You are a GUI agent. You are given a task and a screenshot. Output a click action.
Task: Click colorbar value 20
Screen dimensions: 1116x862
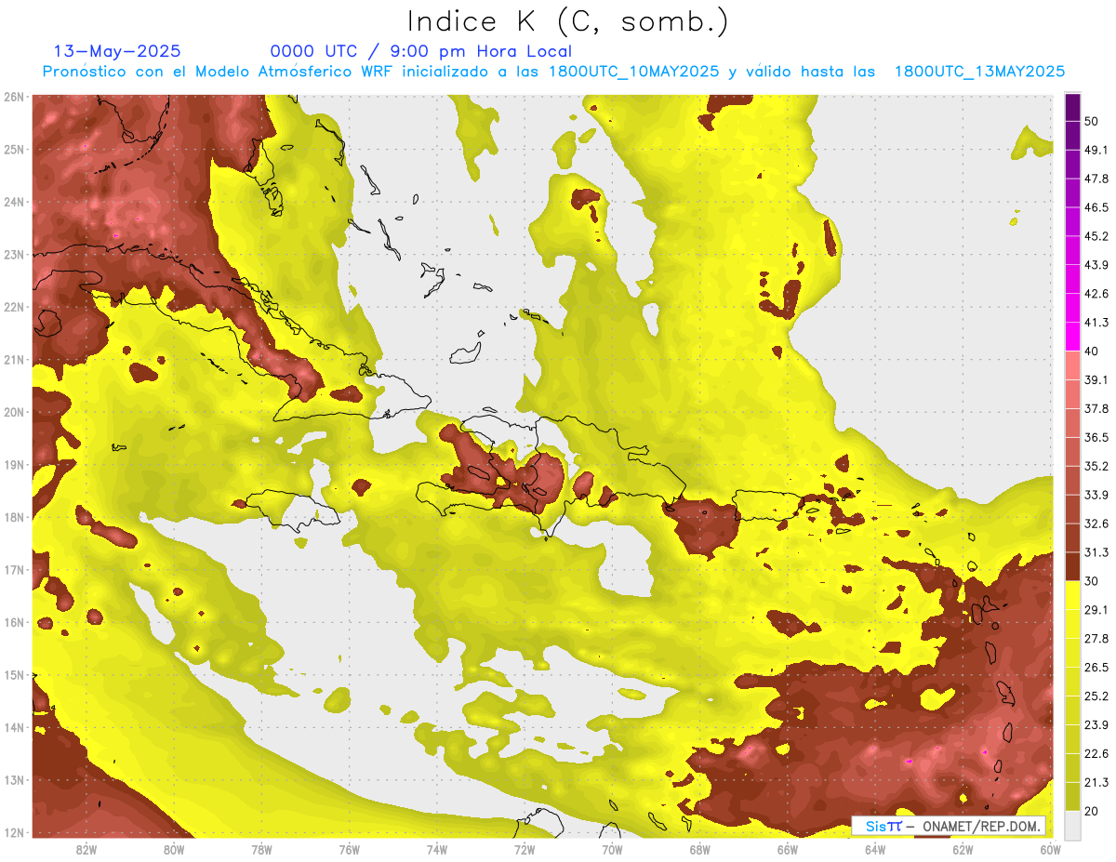point(1092,811)
